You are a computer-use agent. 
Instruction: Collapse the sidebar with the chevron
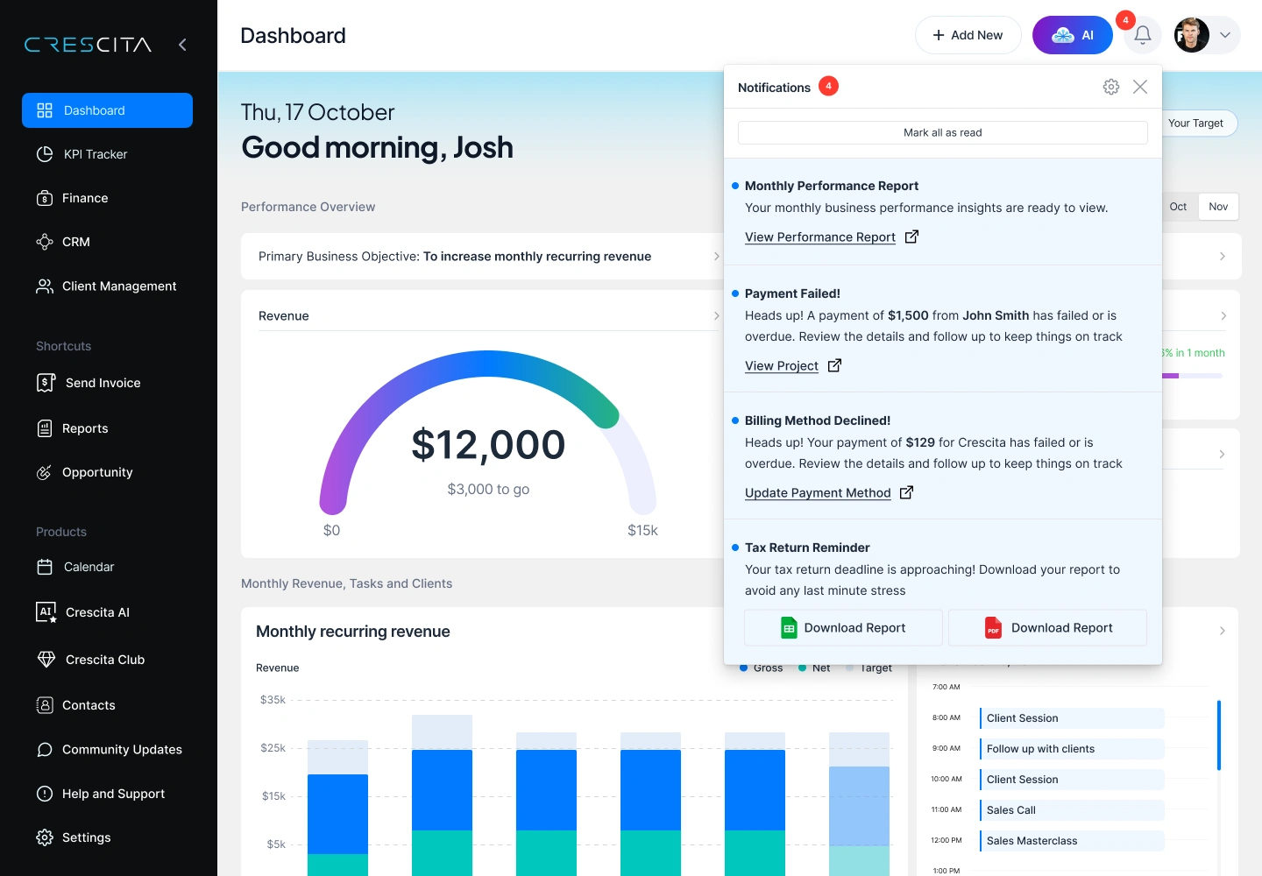point(182,45)
